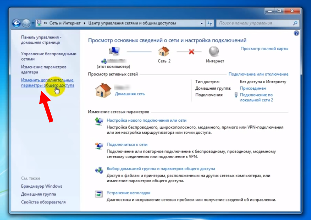
Task: Click the Просмотр полной карты link
Action: pos(264,48)
